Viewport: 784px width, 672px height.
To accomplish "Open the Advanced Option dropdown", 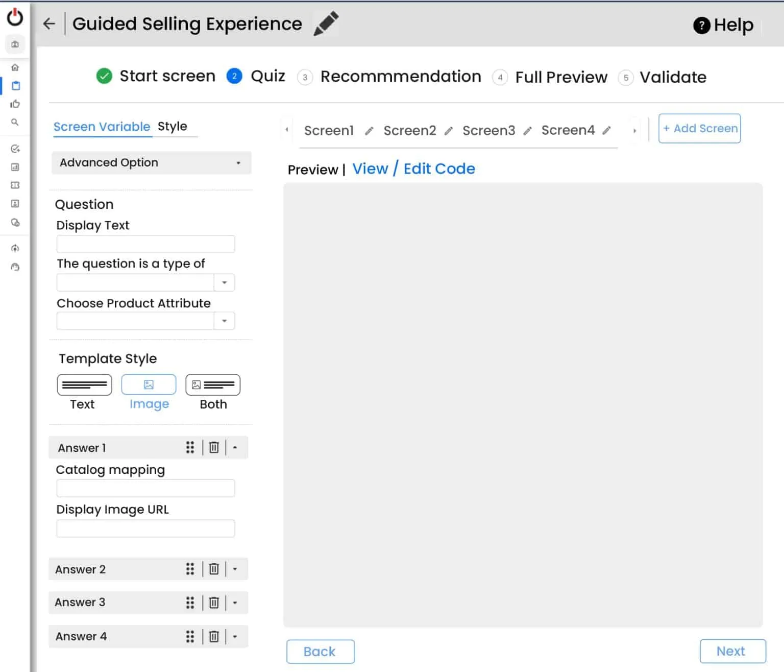I will pyautogui.click(x=151, y=163).
